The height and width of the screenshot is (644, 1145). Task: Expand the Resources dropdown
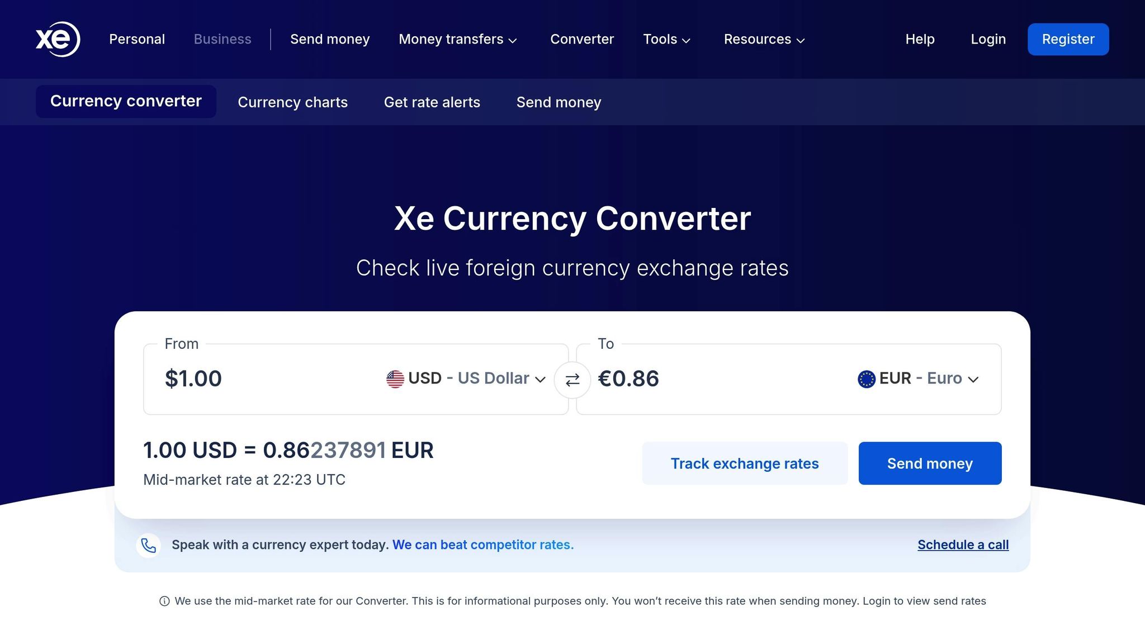tap(763, 39)
